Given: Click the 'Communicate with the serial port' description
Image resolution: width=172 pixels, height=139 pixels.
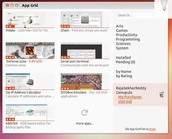Looking at the screenshot, I should point(85,65).
